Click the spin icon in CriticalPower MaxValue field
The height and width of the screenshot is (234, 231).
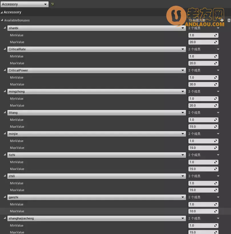tap(216, 84)
